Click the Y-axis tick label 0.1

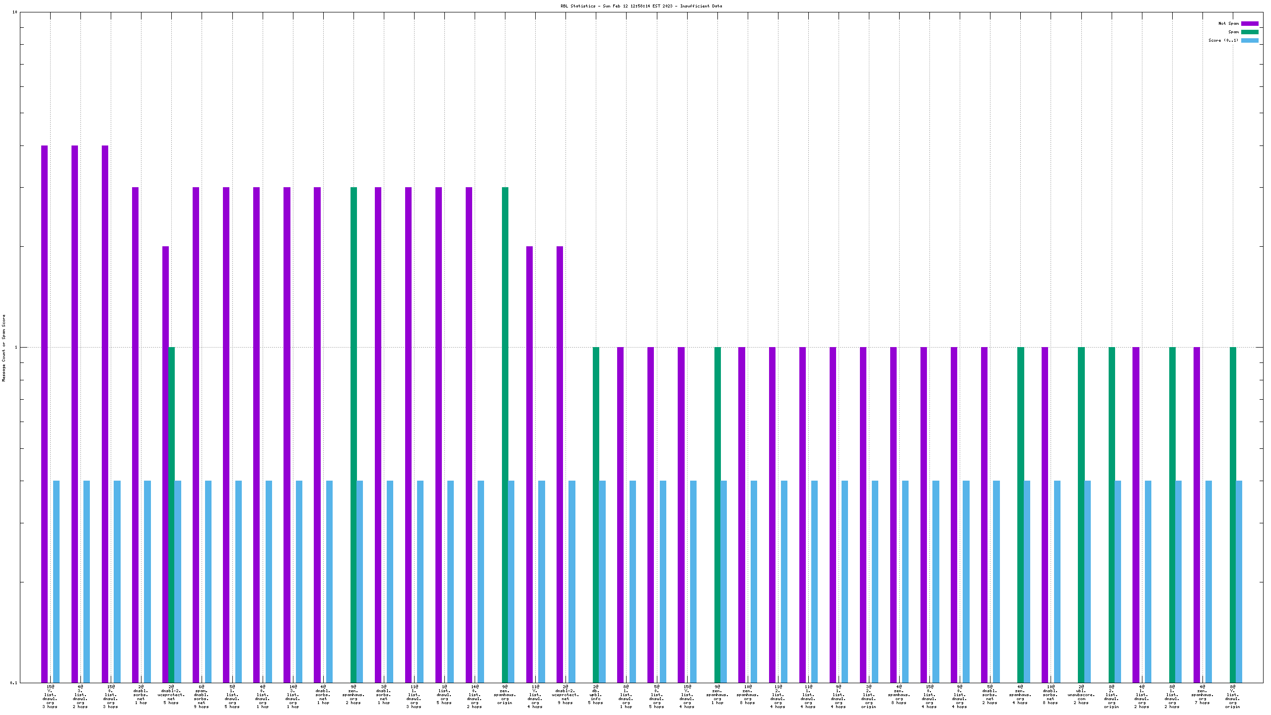point(14,683)
